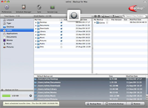Open Schedule Manager clock icon
Viewport: 148px width, 108px height.
[24, 7]
